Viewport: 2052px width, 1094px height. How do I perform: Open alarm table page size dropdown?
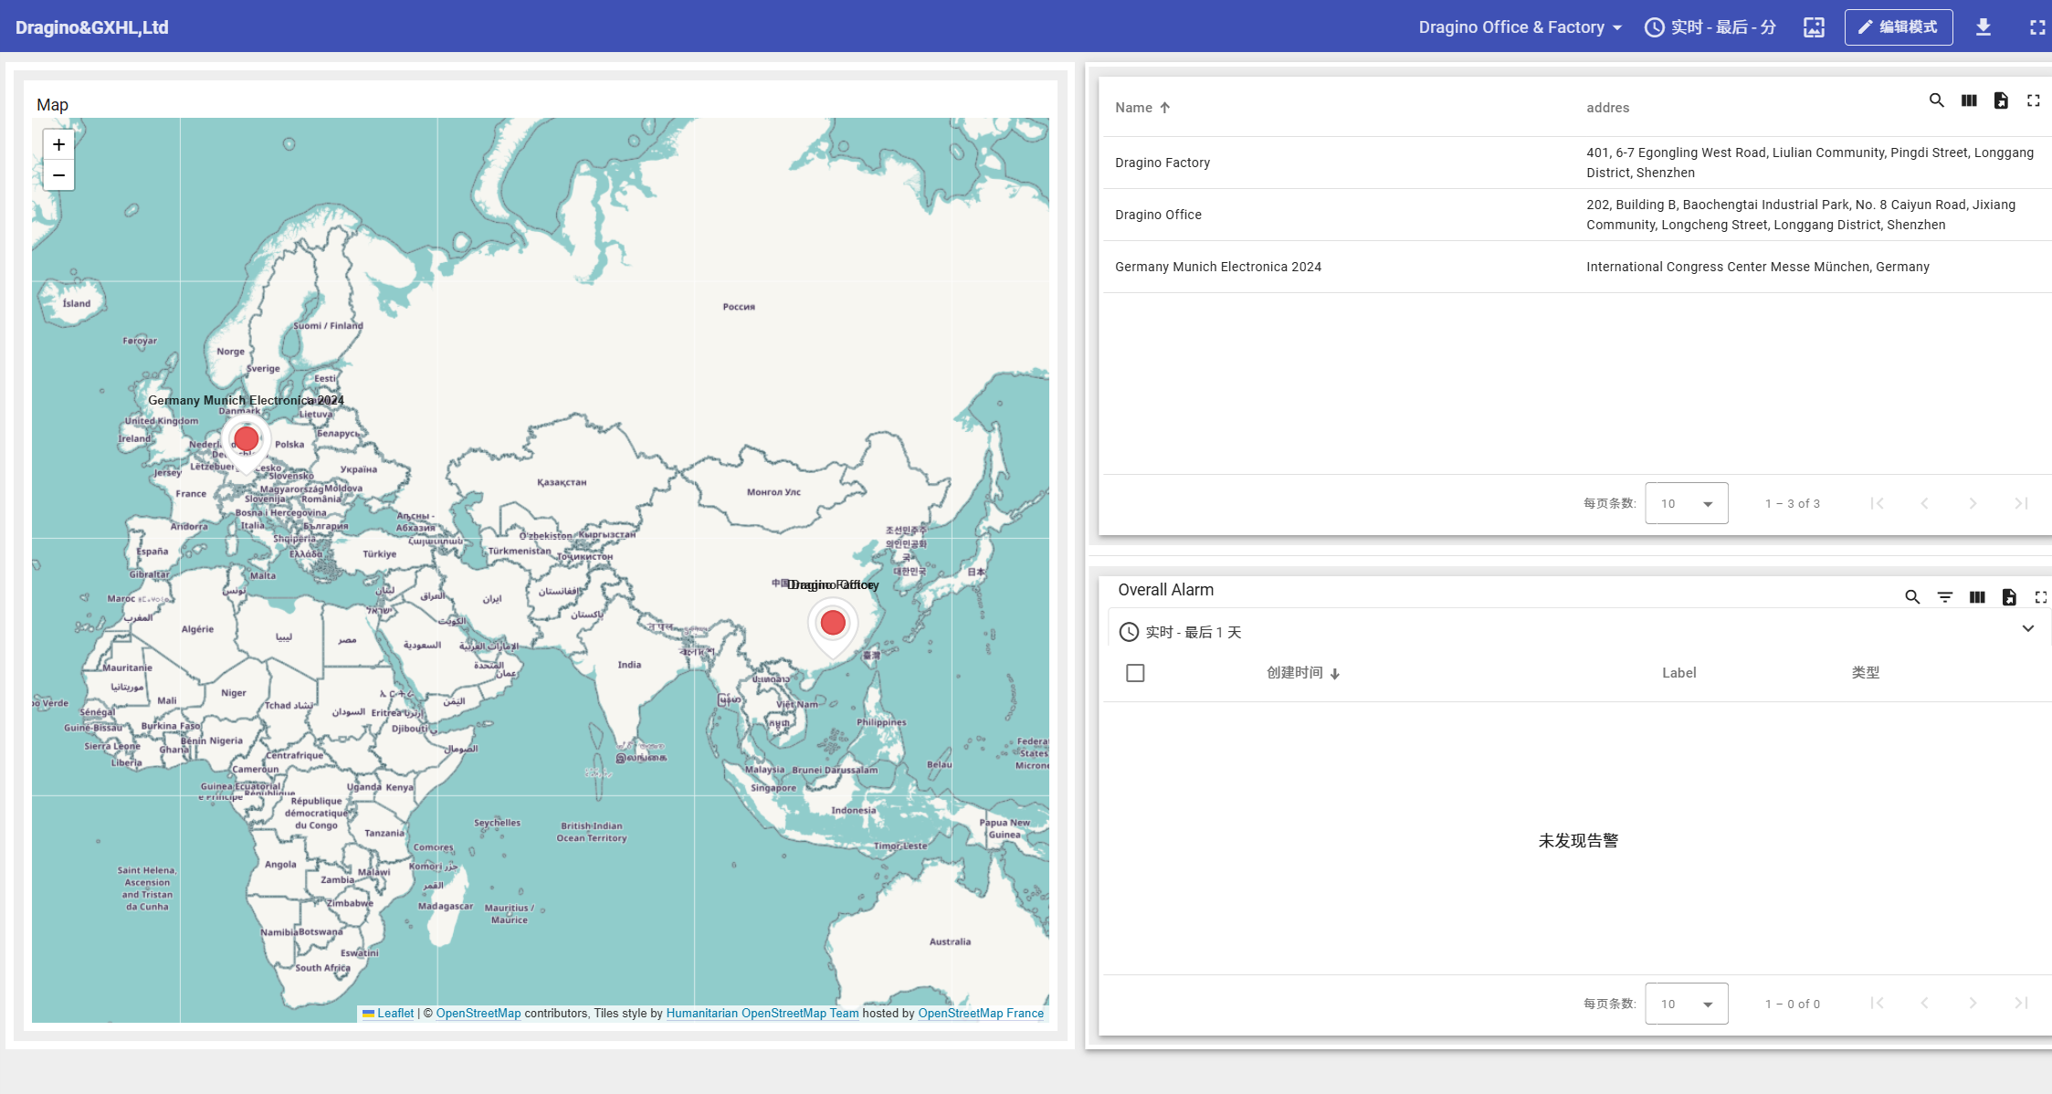click(1686, 1004)
